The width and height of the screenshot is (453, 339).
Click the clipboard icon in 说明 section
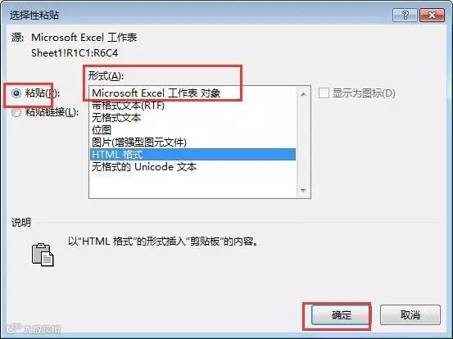coord(43,255)
